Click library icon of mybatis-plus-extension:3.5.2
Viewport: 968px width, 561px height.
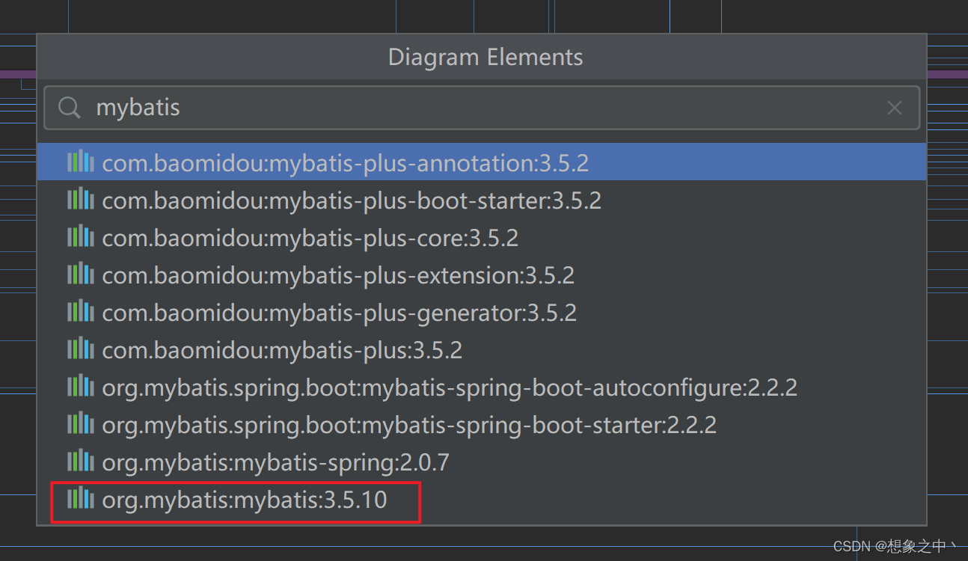80,274
